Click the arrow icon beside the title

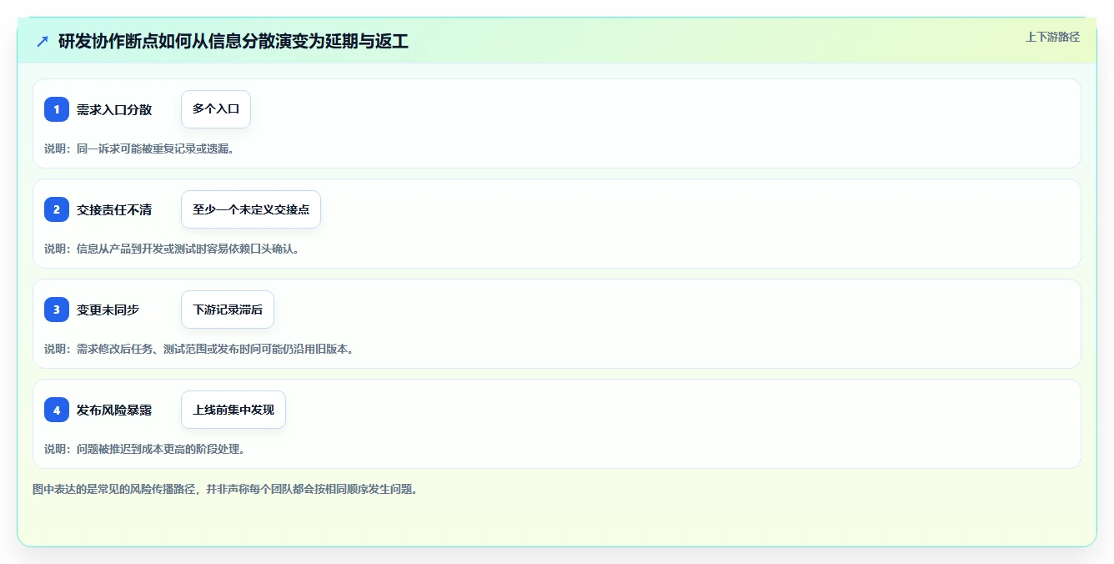click(x=43, y=42)
